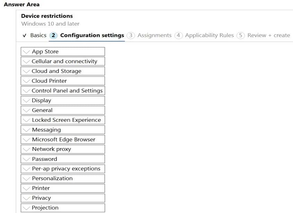293x213 pixels.
Task: Click the Microsoft Edge Browser chevron
Action: coord(26,139)
